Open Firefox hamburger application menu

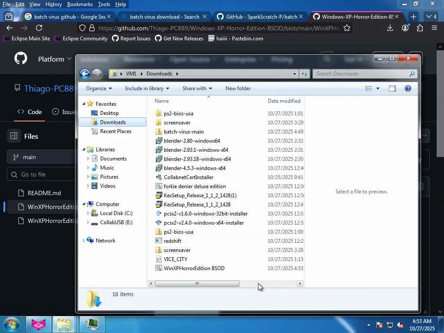pos(434,28)
